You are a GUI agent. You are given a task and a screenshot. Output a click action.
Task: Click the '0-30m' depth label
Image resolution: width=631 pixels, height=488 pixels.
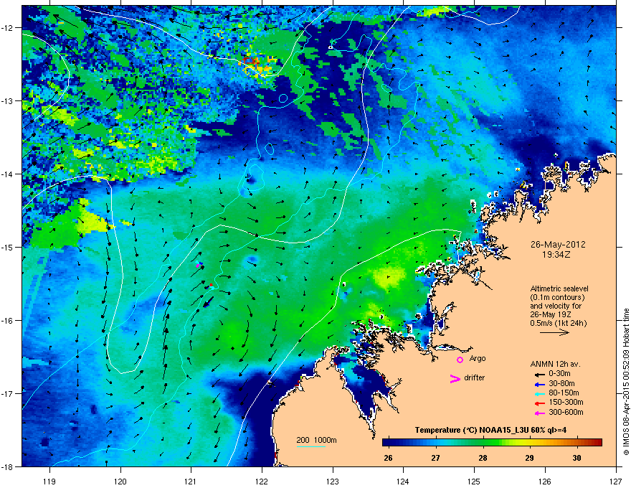[x=559, y=374]
